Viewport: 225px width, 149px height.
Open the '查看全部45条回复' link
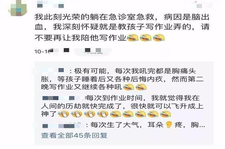(x=74, y=135)
